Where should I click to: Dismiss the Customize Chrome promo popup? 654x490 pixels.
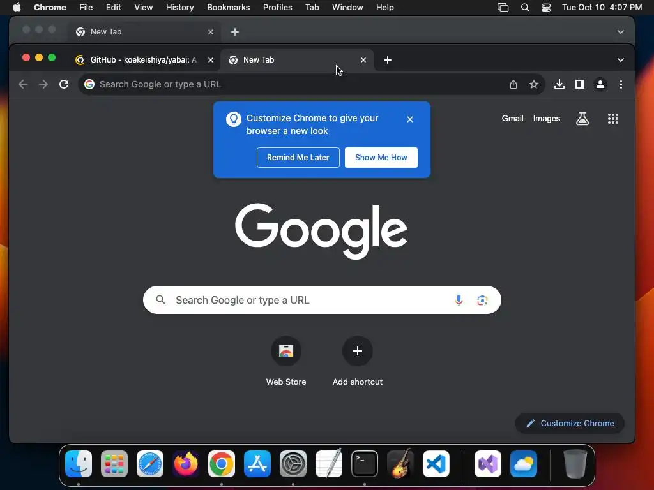[410, 119]
